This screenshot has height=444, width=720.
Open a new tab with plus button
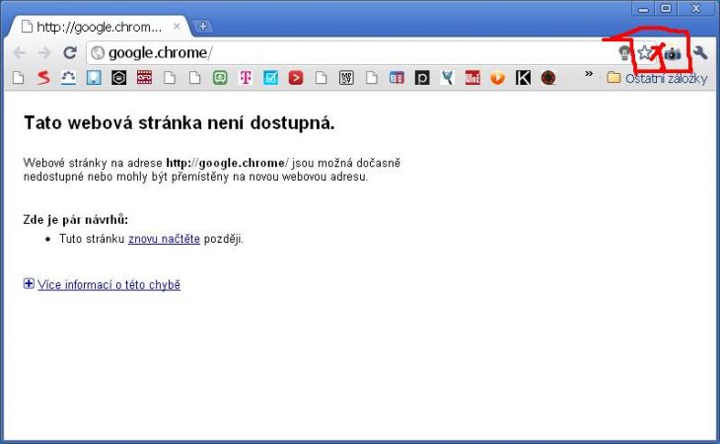coord(202,27)
